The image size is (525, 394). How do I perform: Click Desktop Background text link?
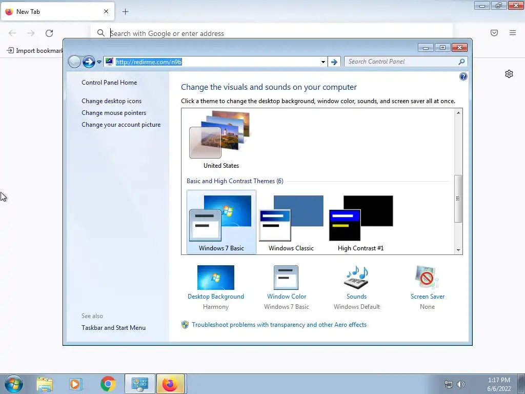[x=216, y=297]
